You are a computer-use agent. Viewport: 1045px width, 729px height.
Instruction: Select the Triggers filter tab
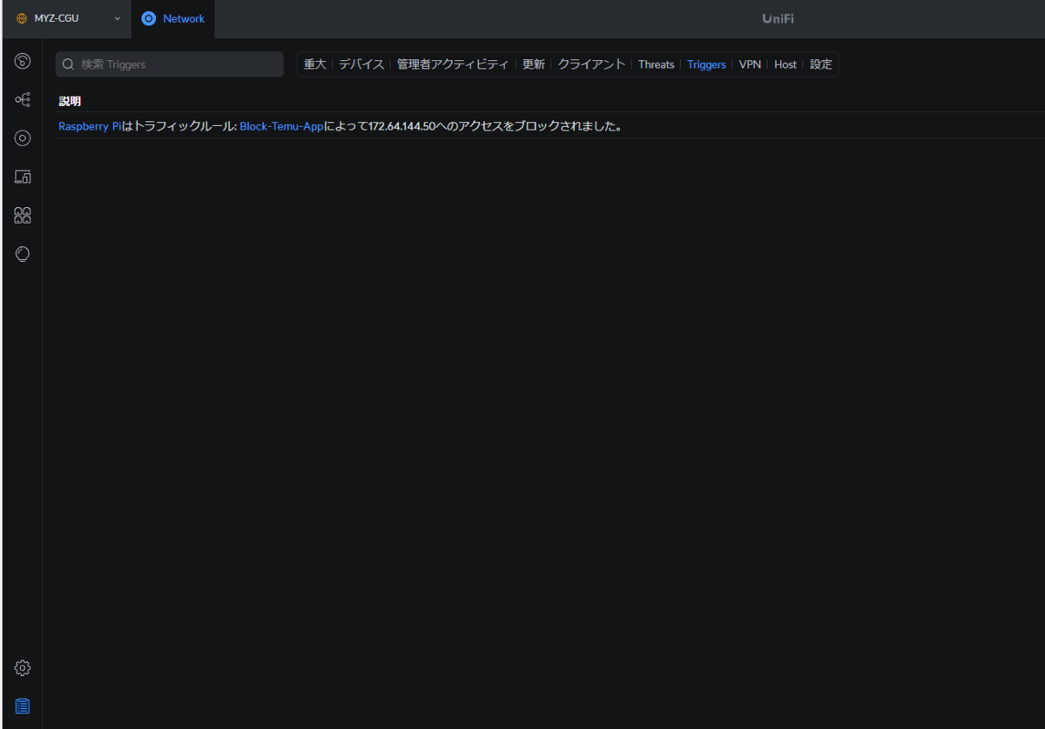coord(706,64)
